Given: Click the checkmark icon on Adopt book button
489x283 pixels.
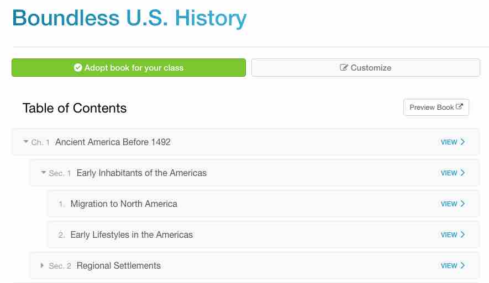Looking at the screenshot, I should [78, 68].
